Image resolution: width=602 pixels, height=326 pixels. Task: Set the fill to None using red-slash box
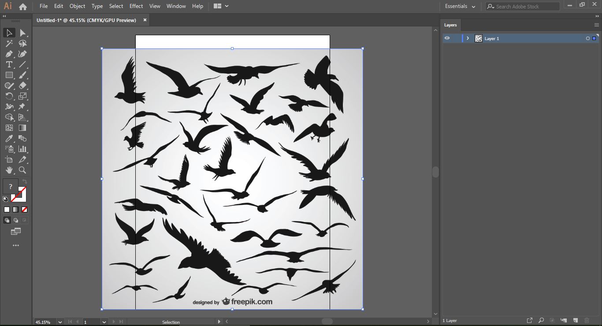[x=25, y=210]
